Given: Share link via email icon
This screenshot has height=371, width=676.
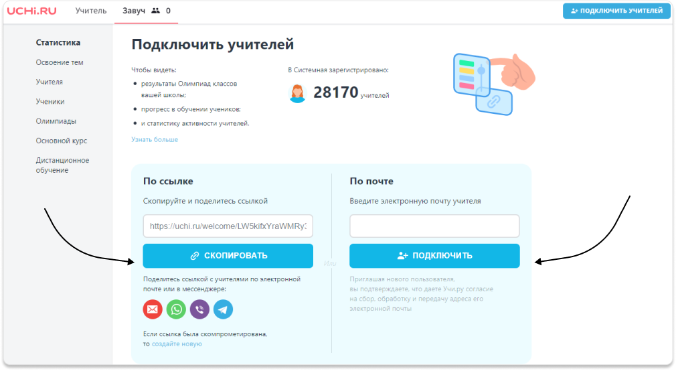Looking at the screenshot, I should click(153, 309).
